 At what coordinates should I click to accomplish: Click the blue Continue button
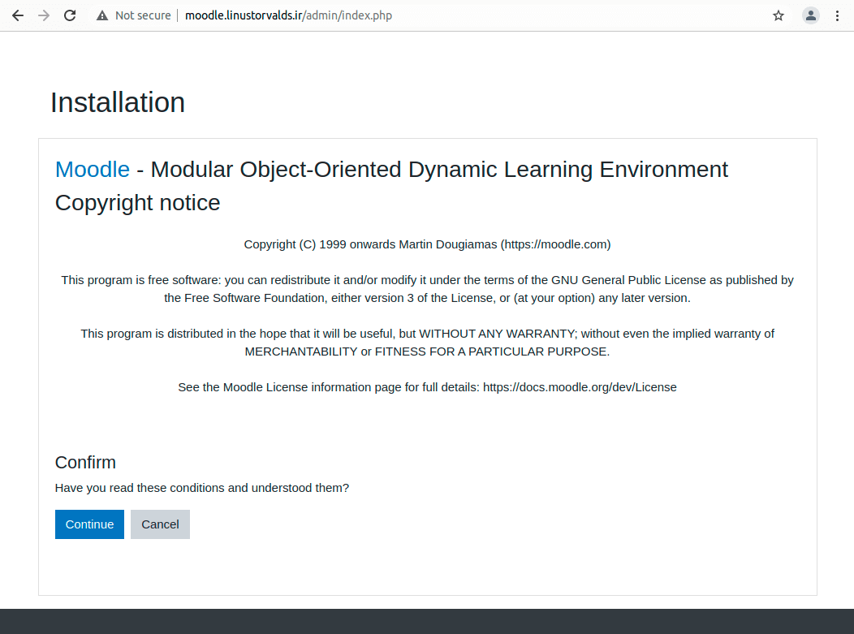[89, 524]
